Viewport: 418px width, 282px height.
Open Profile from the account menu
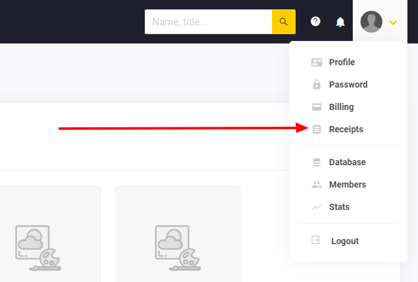click(x=342, y=62)
